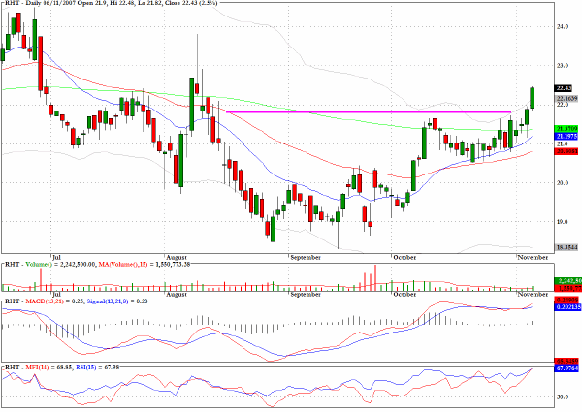Click the August label under the volume panel
The width and height of the screenshot is (582, 412).
[x=177, y=294]
